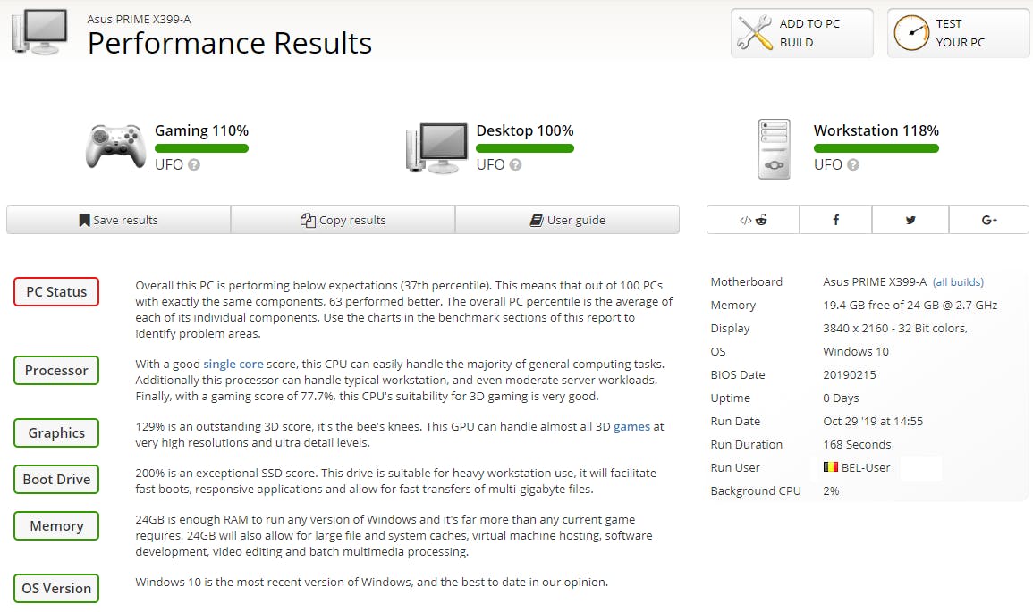Click Copy results button
1033x612 pixels.
[x=343, y=220]
